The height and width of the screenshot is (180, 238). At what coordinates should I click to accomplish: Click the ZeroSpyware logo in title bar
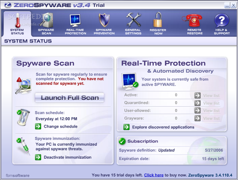click(7, 5)
